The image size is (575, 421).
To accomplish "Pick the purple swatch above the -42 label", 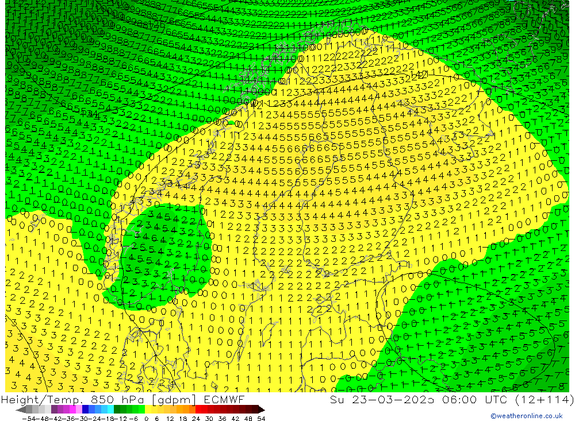I will click(54, 410).
